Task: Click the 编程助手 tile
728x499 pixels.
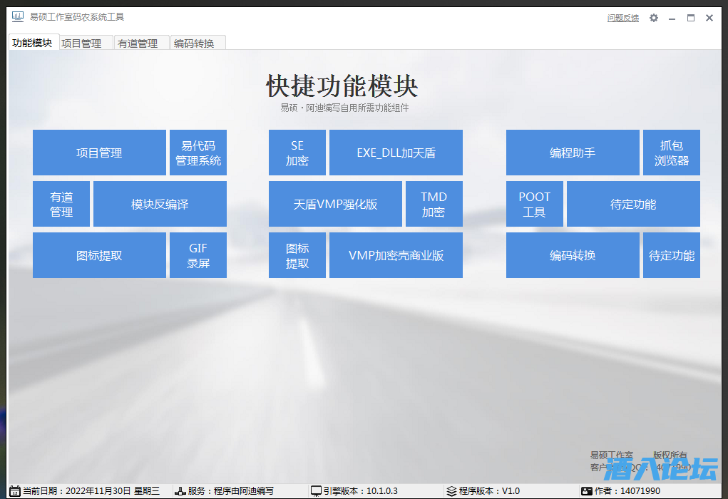Action: (x=573, y=153)
